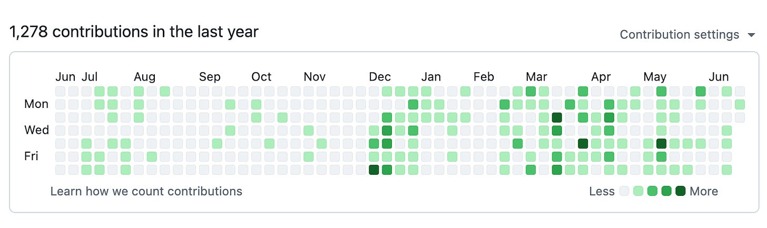Pick the middle legend swatch
Viewport: 767px width, 228px height.
pos(652,191)
